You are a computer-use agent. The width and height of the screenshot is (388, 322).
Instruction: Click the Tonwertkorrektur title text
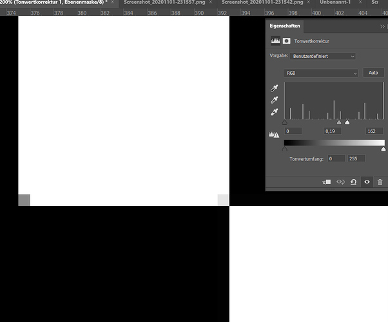tap(311, 41)
